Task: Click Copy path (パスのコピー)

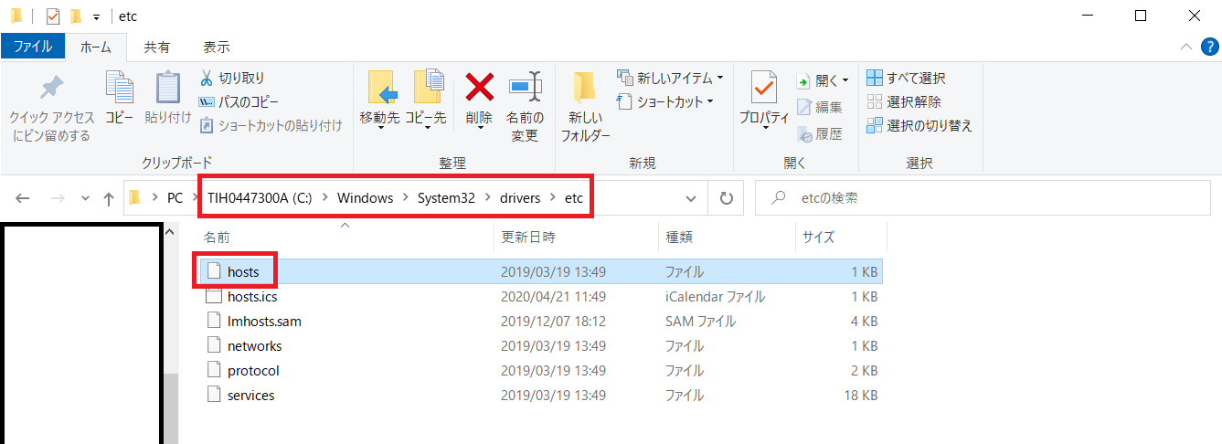Action: (239, 102)
